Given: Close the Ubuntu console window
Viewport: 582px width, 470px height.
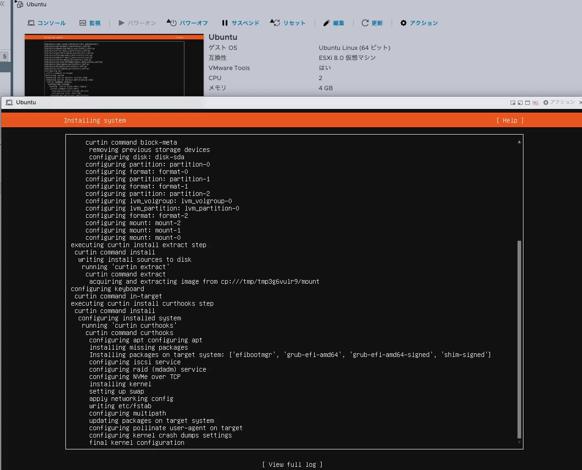Looking at the screenshot, I should (x=580, y=103).
